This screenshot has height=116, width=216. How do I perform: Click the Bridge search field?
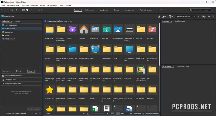click(200, 10)
